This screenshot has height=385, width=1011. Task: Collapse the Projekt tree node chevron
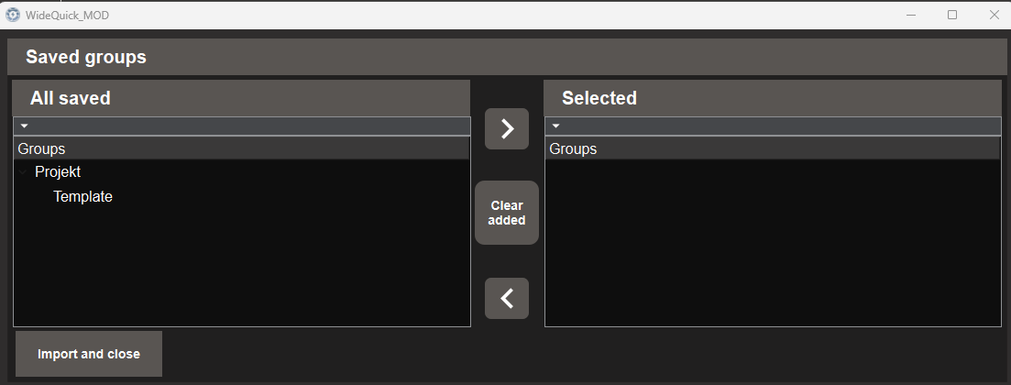pos(24,173)
